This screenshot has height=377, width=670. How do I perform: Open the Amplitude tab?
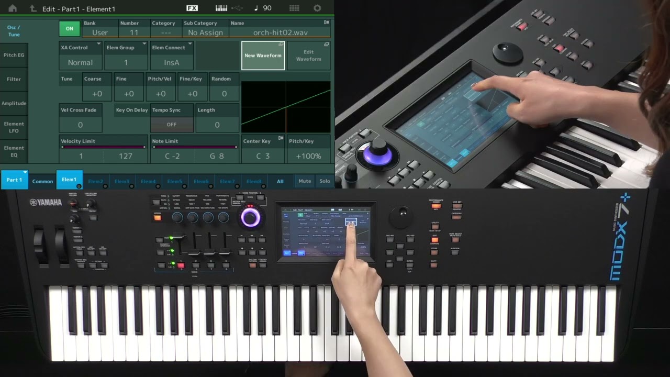pyautogui.click(x=14, y=103)
